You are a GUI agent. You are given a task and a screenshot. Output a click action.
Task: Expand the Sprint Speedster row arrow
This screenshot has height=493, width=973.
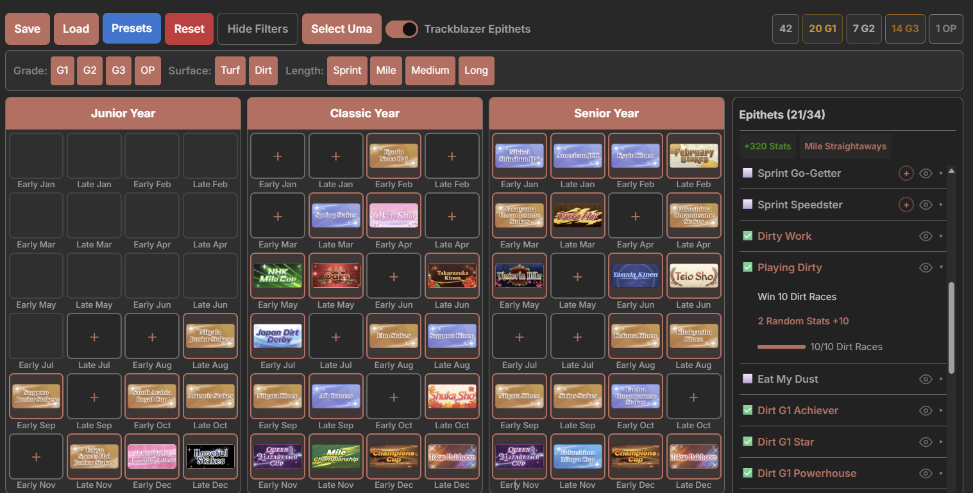[942, 205]
